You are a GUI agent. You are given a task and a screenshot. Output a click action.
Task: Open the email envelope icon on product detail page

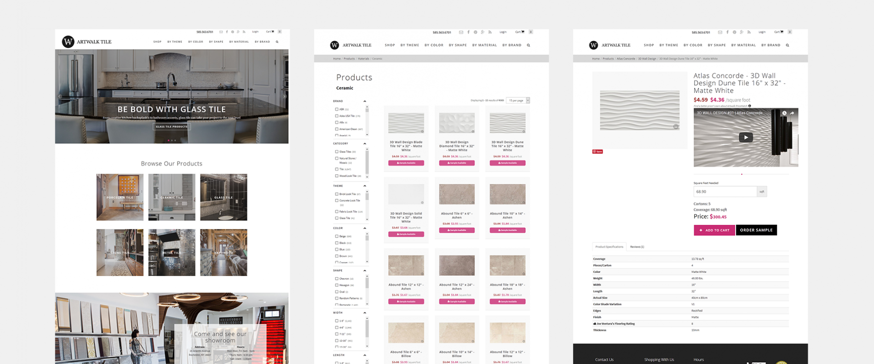click(x=720, y=32)
